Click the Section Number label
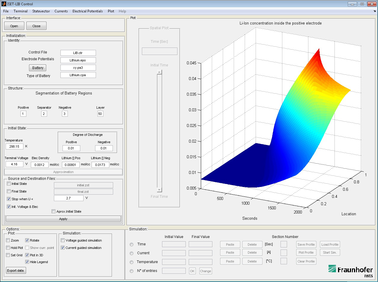The width and height of the screenshot is (378, 282). (x=285, y=237)
